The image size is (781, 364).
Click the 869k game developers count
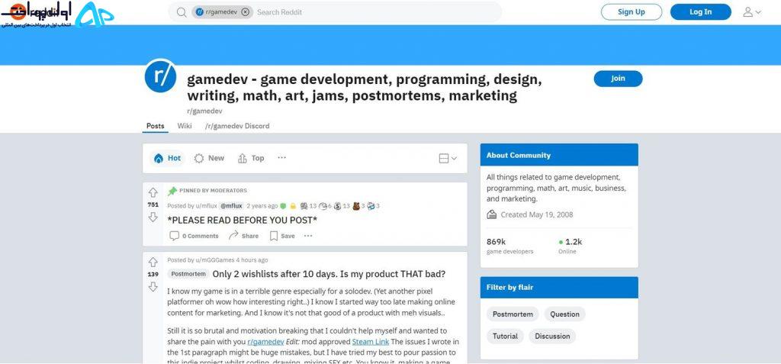click(496, 242)
